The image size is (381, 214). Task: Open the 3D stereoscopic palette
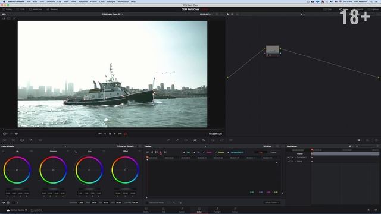pyautogui.click(x=230, y=140)
